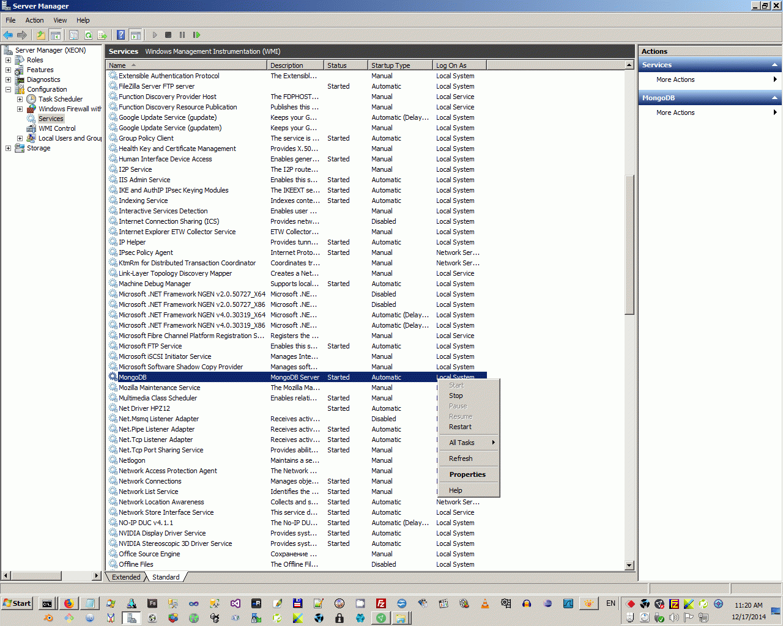Screen dimensions: 783x626
Task: Sort by the Status column header
Action: (346, 65)
